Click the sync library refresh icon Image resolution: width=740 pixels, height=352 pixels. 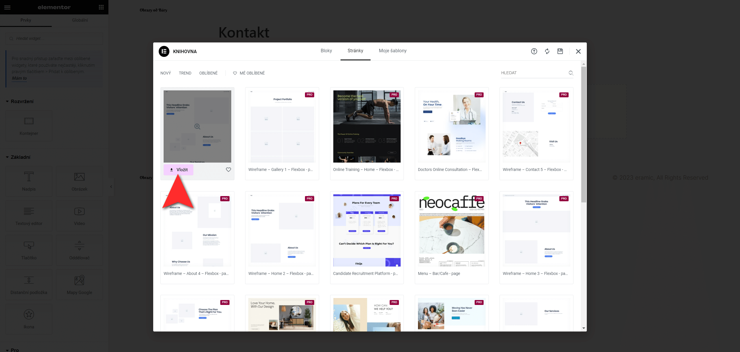[x=547, y=51]
